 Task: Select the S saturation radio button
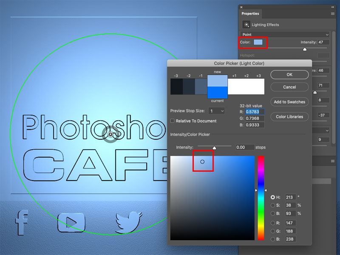pyautogui.click(x=273, y=205)
